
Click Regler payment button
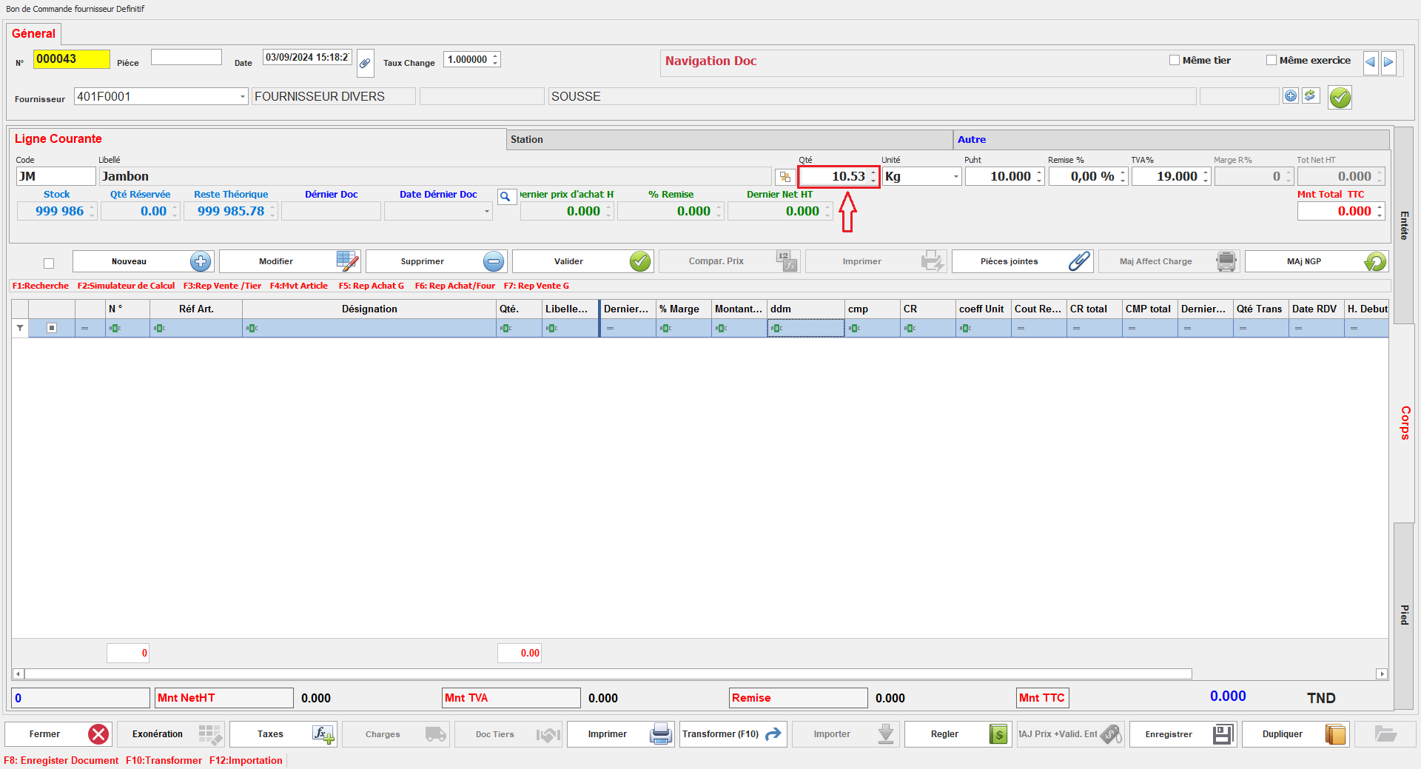click(958, 734)
